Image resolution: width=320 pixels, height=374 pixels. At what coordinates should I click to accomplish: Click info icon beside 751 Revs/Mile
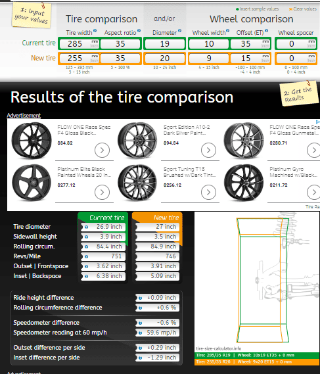(86, 256)
